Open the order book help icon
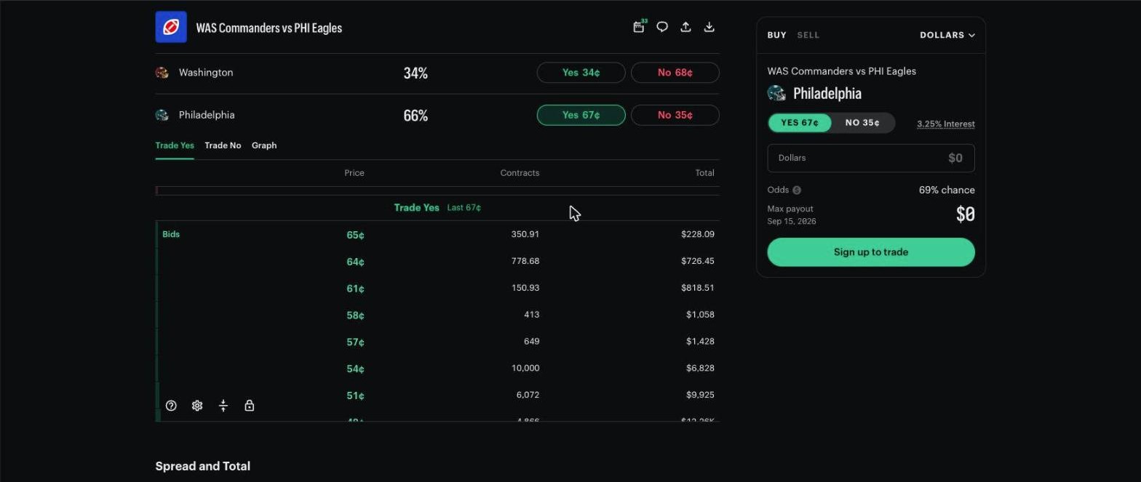This screenshot has width=1141, height=482. click(x=171, y=406)
